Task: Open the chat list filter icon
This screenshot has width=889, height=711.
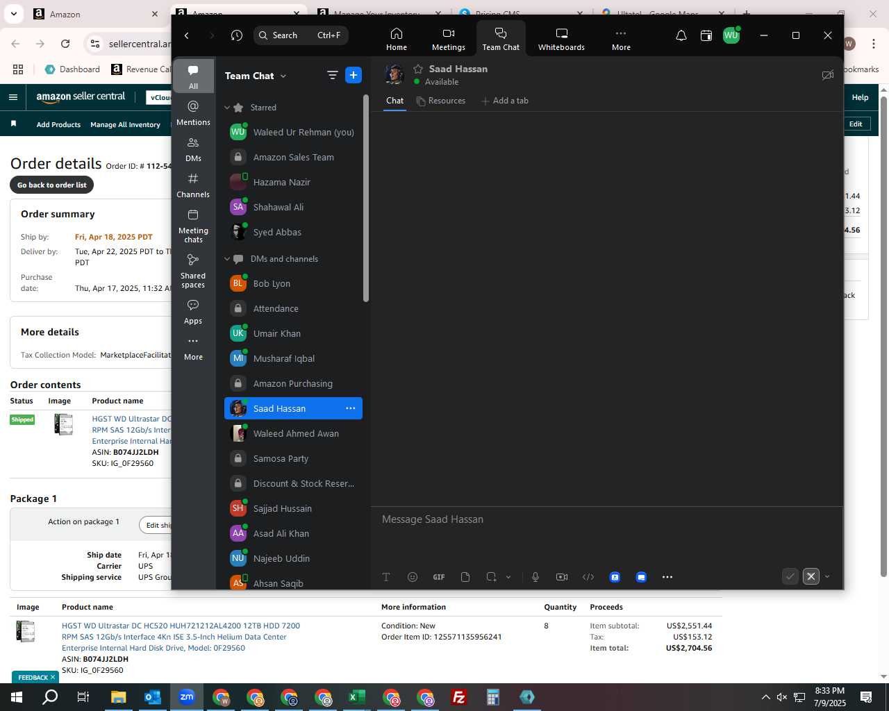Action: point(332,75)
